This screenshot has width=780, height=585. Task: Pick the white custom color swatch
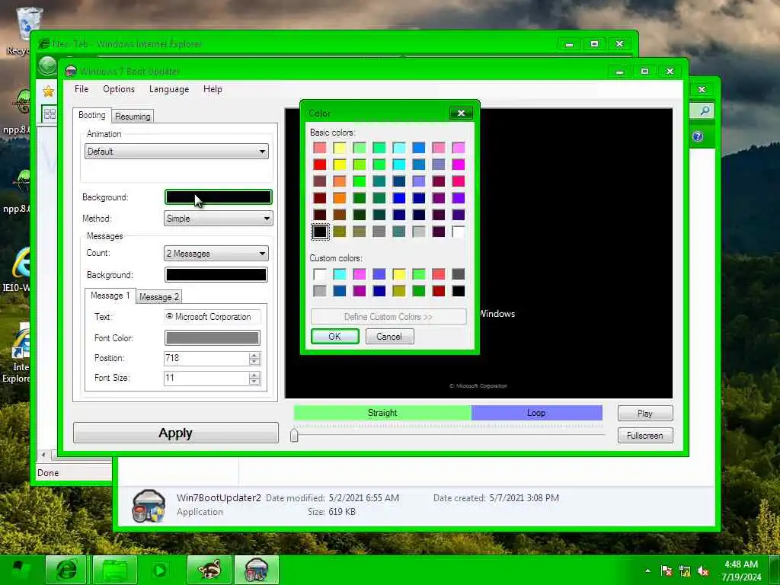[x=320, y=274]
